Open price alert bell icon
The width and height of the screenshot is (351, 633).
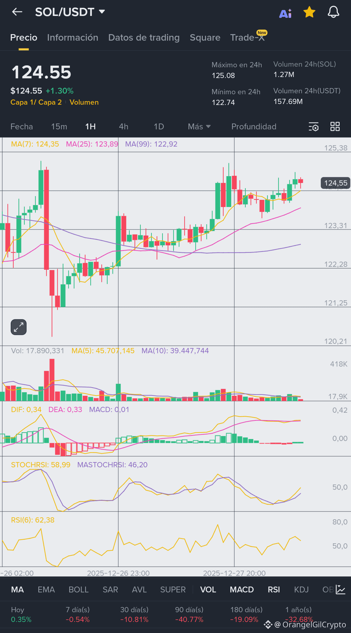pyautogui.click(x=333, y=12)
